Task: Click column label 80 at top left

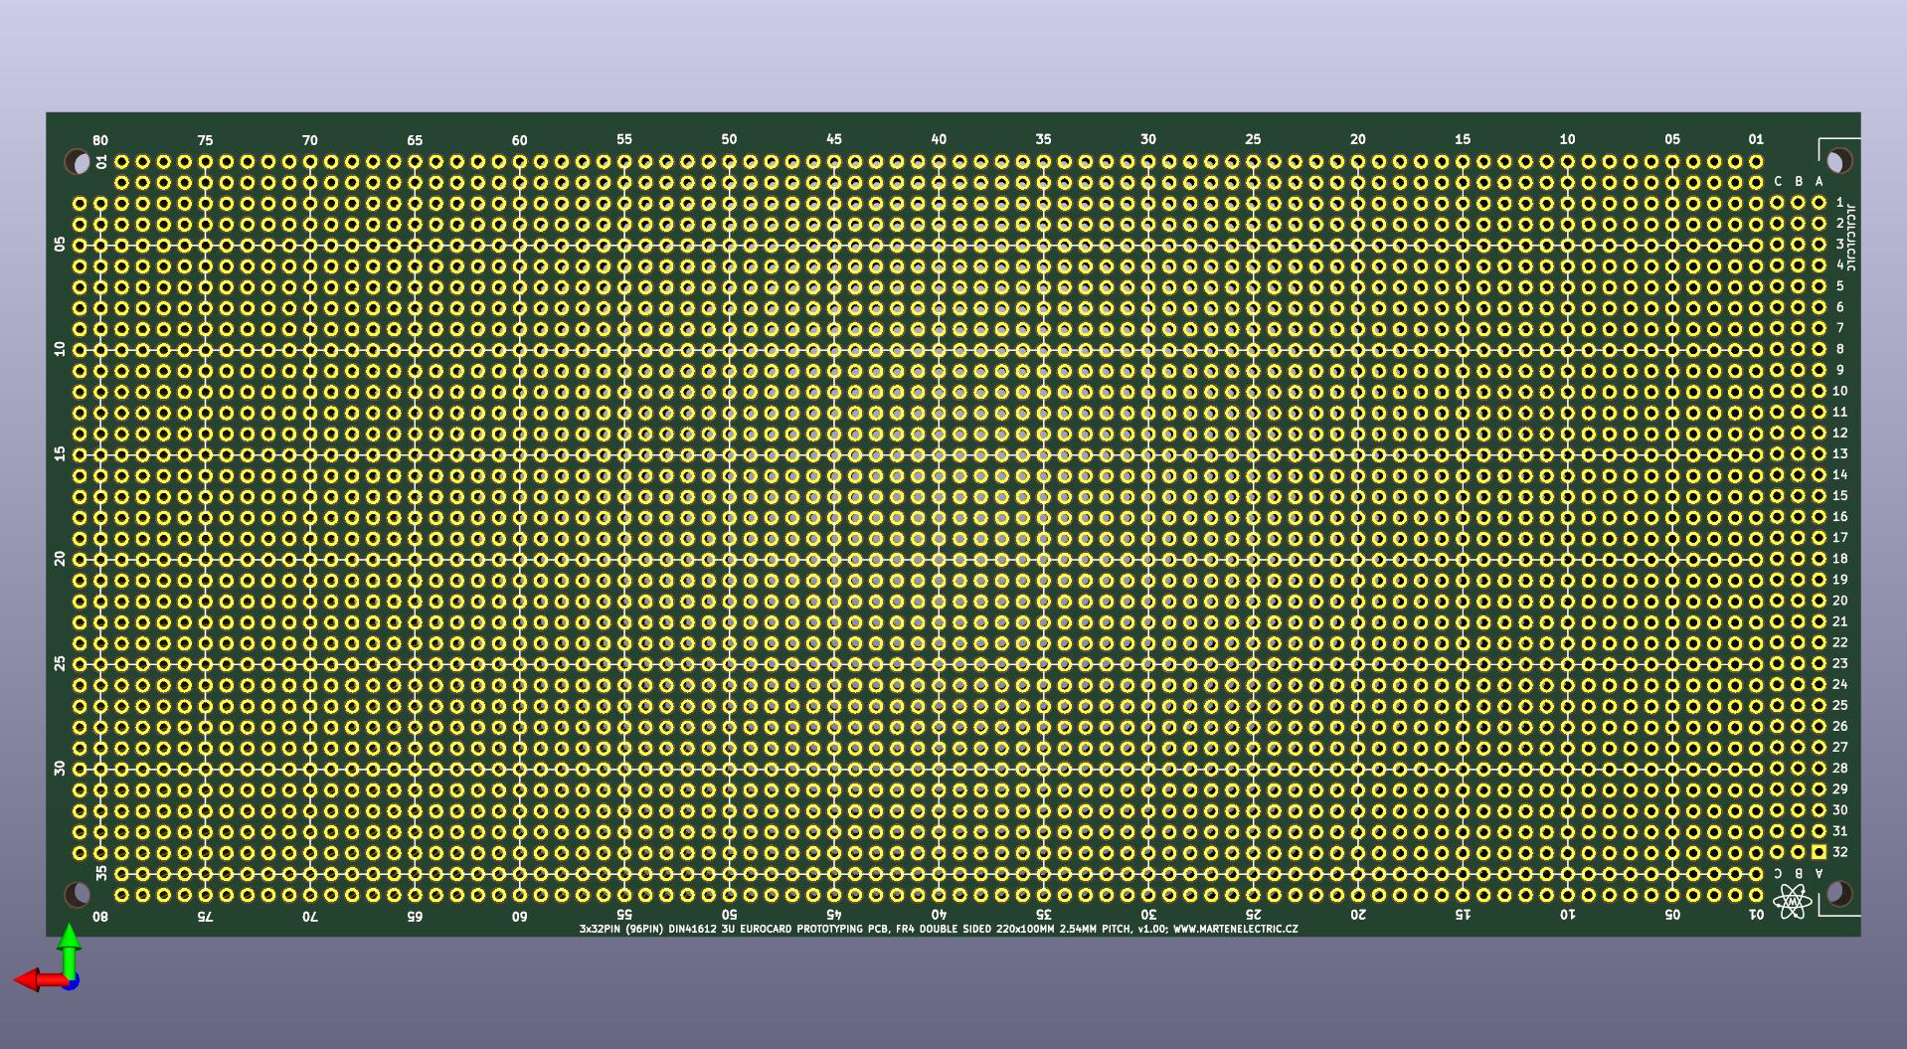Action: pos(99,141)
